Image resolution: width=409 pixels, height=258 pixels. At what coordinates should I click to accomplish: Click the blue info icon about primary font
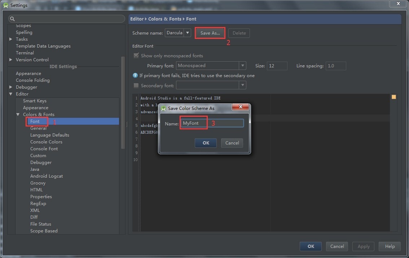coord(136,76)
